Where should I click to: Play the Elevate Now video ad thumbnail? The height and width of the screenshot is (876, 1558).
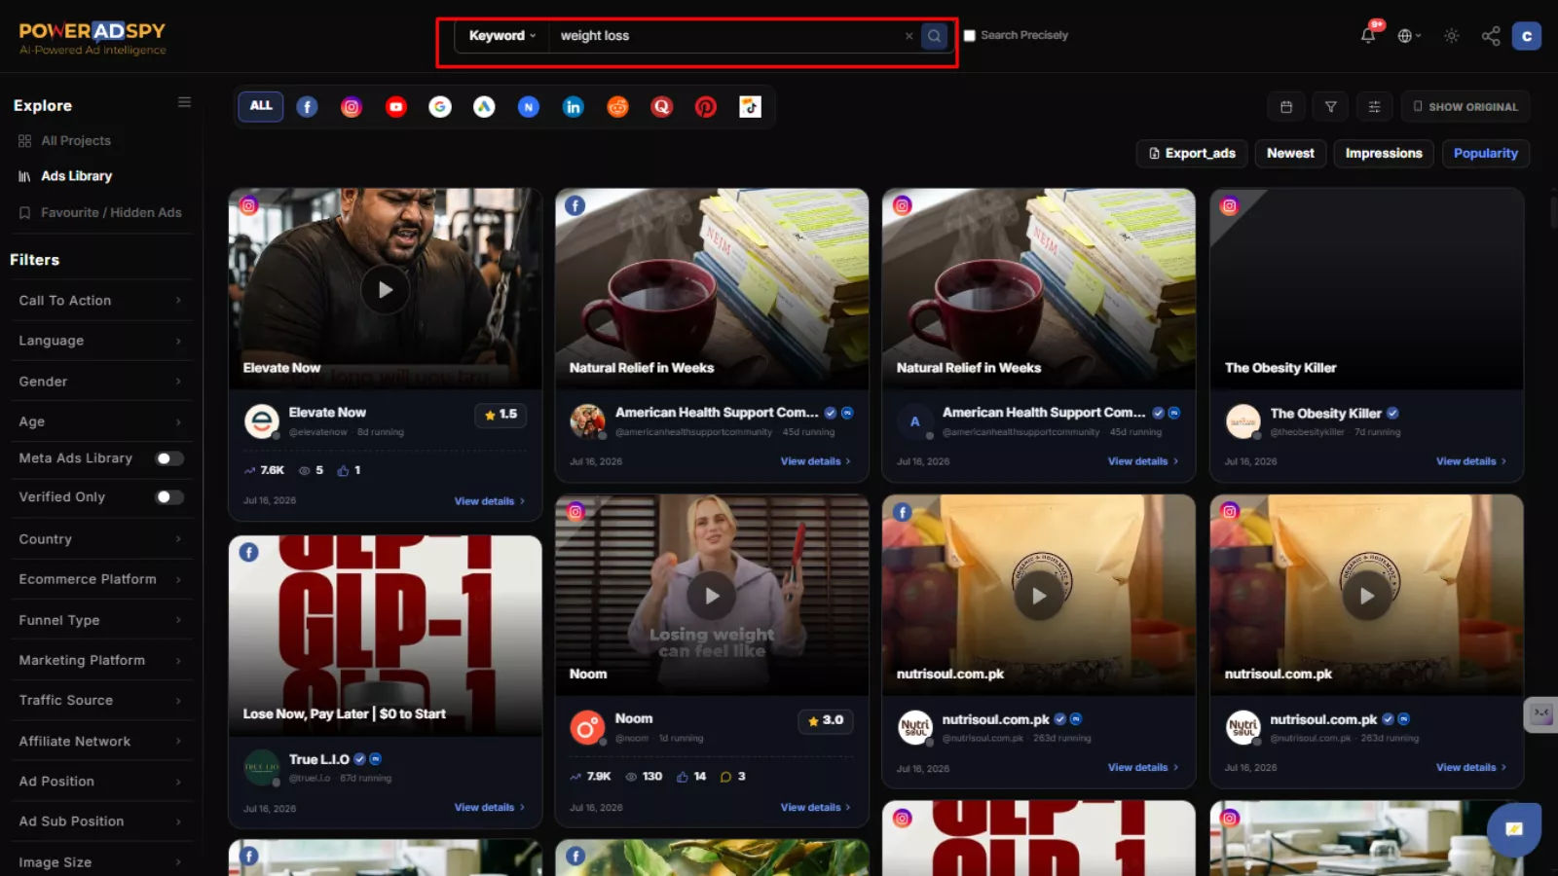point(386,289)
